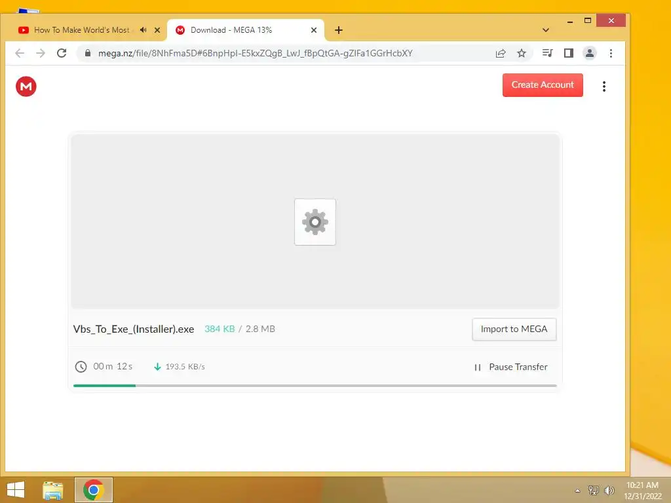Open the media control icon in toolbar
Viewport: 671px width, 503px height.
point(547,53)
